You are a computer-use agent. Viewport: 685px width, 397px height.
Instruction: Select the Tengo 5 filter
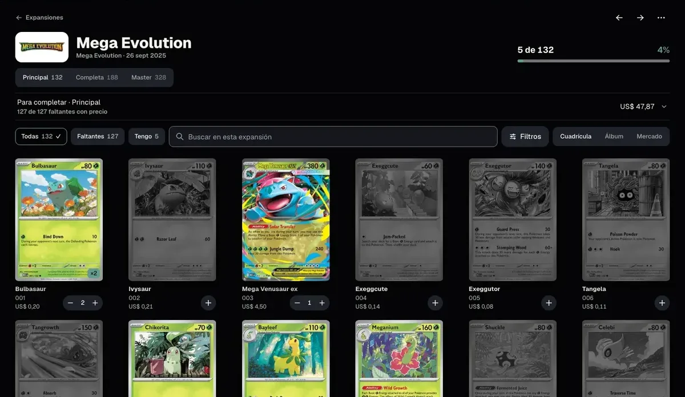(147, 136)
